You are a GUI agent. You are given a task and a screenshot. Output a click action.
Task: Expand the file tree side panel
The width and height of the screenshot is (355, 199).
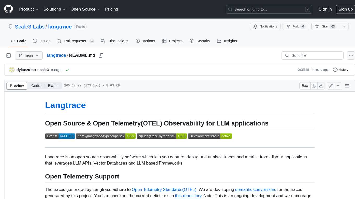coord(8,55)
